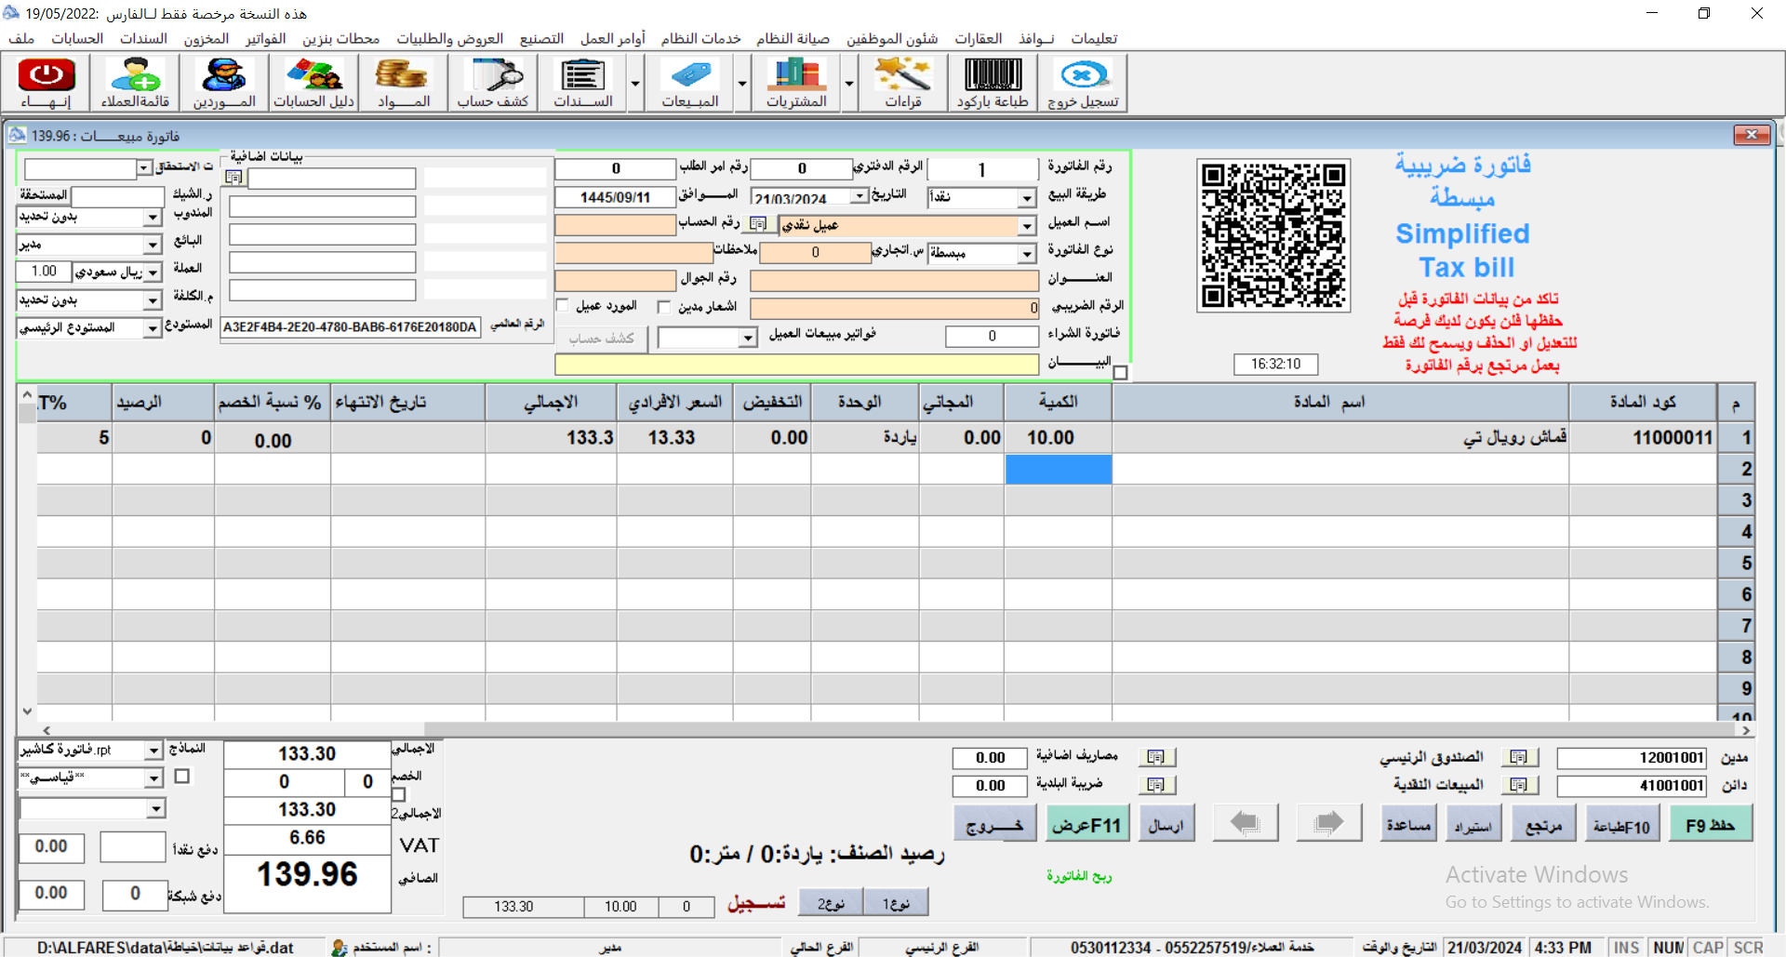1786x957 pixels.
Task: Open المخزون menu
Action: (x=207, y=38)
